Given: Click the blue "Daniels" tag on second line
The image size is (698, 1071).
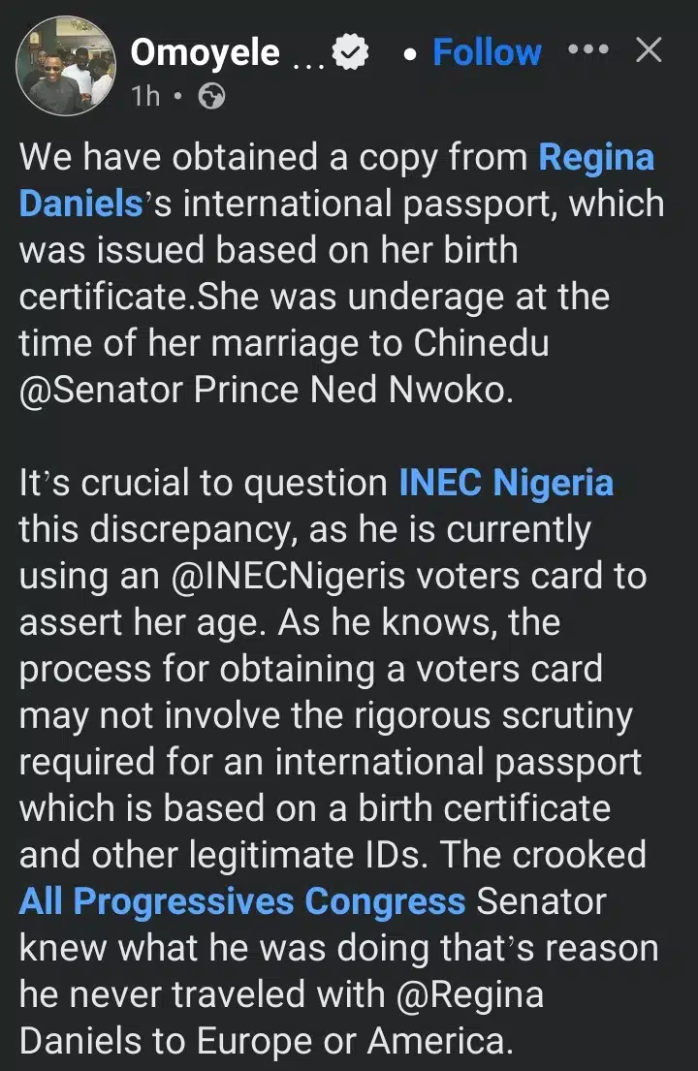Looking at the screenshot, I should pos(80,204).
